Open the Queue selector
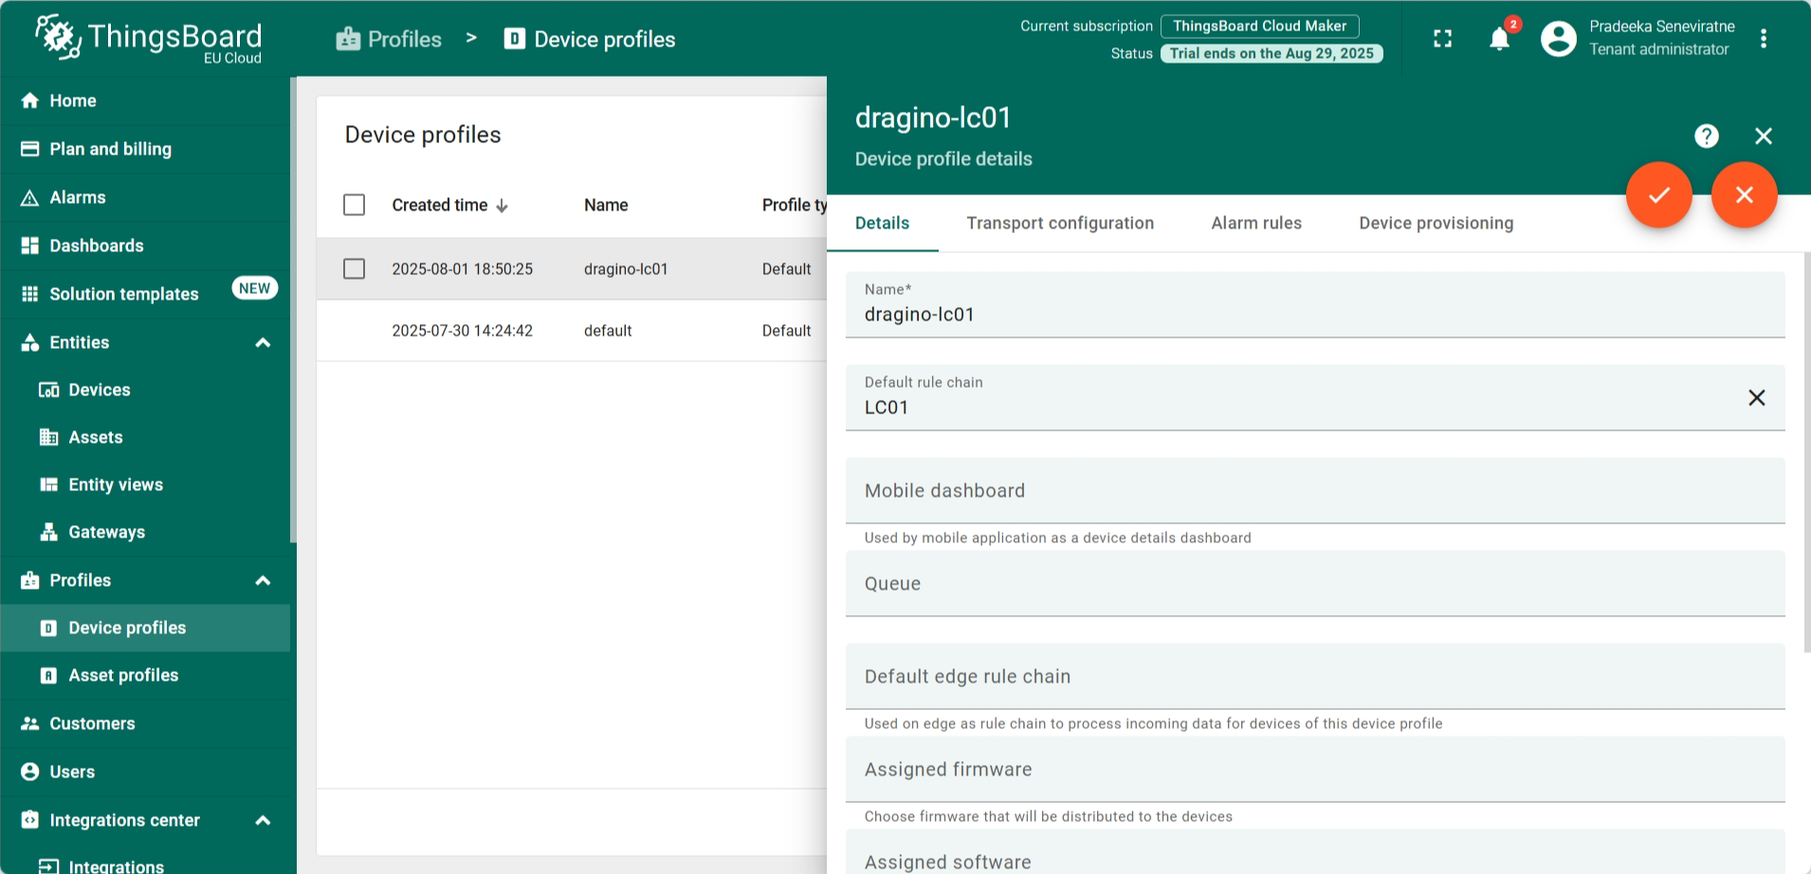The image size is (1811, 874). (1315, 584)
